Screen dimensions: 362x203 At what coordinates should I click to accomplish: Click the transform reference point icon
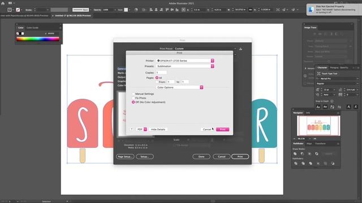click(183, 10)
